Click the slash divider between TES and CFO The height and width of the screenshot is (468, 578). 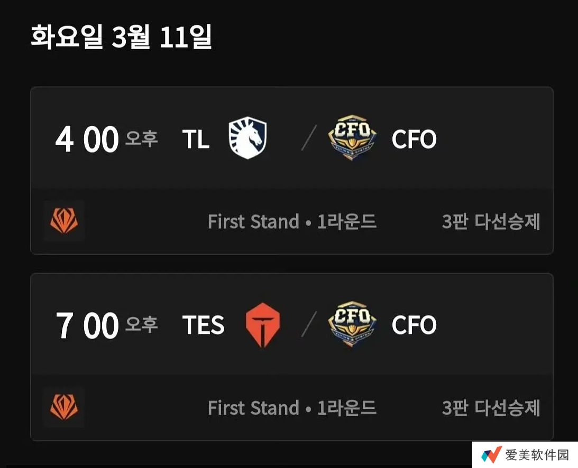coord(309,324)
